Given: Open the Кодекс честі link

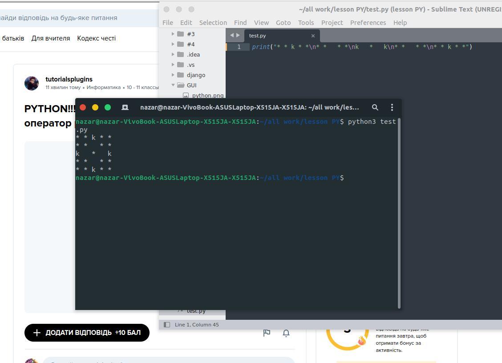Looking at the screenshot, I should (x=96, y=38).
